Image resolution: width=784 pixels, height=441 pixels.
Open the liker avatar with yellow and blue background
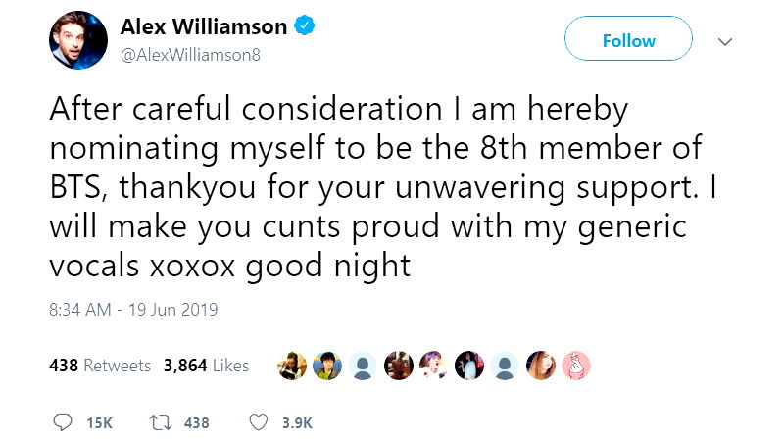click(326, 366)
